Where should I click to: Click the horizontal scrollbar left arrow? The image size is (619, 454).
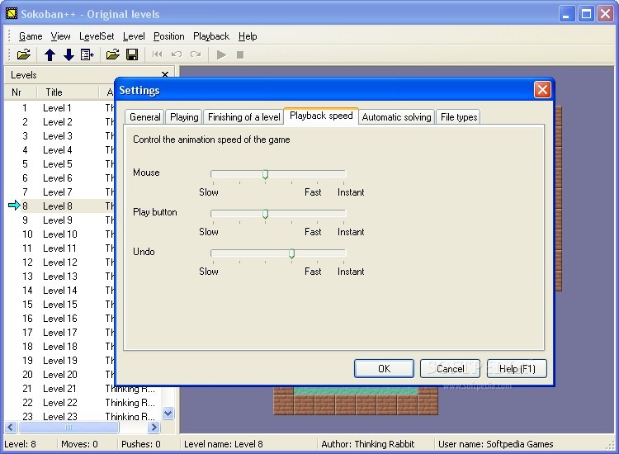[x=11, y=427]
